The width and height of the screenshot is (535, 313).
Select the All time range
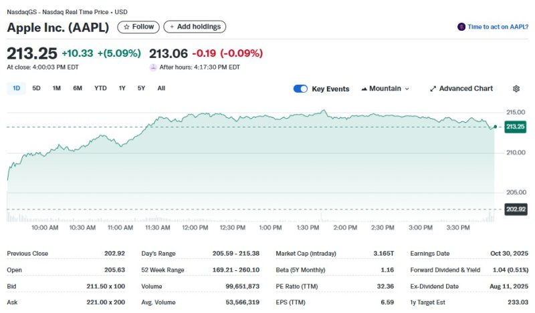[x=161, y=88]
